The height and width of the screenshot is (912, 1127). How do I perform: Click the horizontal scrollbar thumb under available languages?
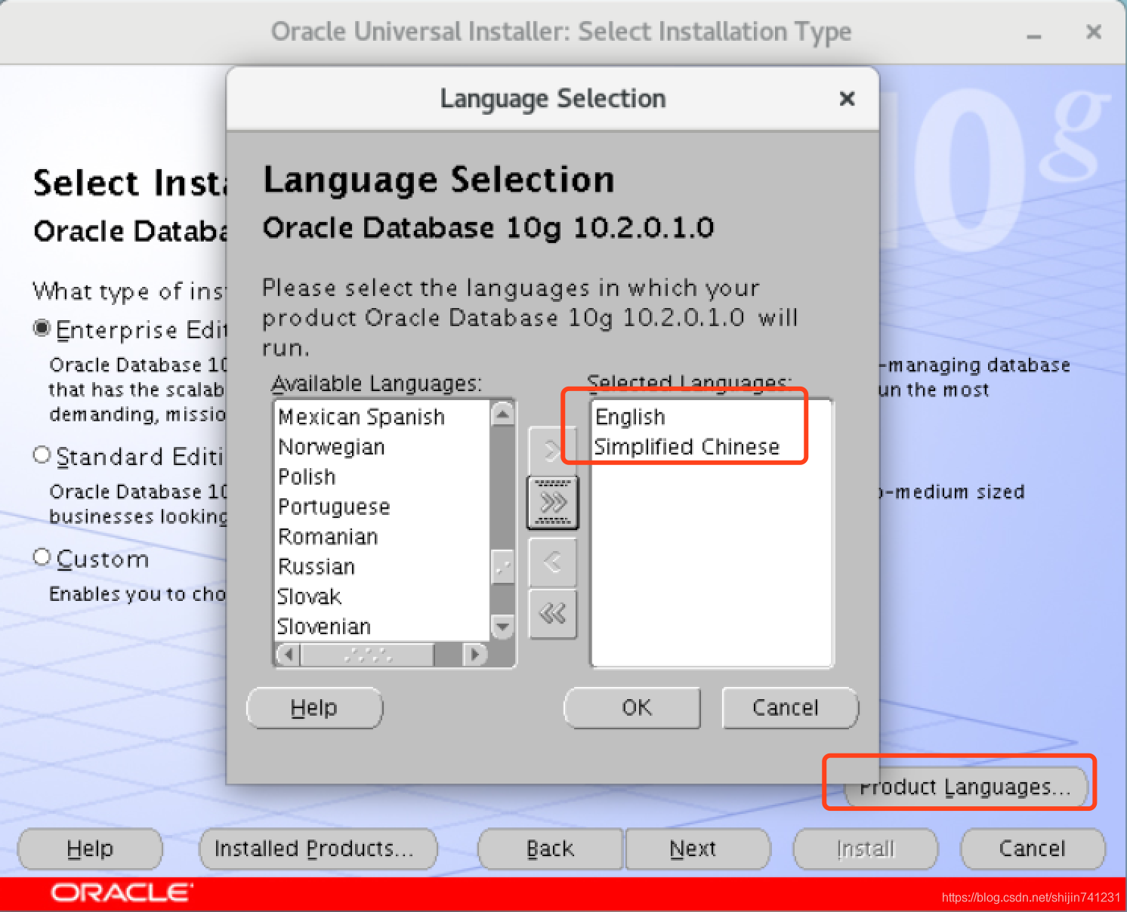tap(367, 654)
